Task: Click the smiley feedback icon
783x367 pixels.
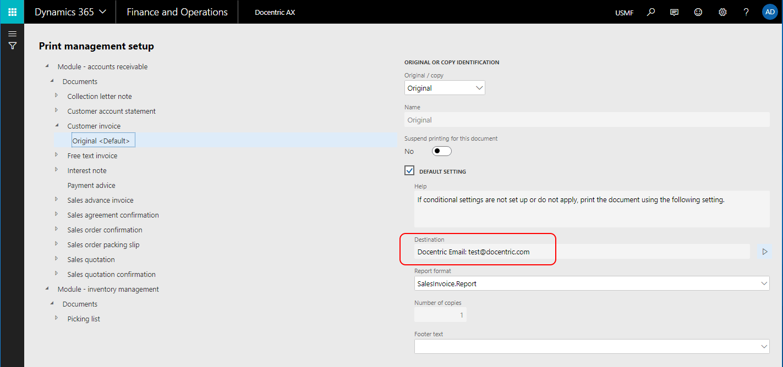Action: point(698,12)
